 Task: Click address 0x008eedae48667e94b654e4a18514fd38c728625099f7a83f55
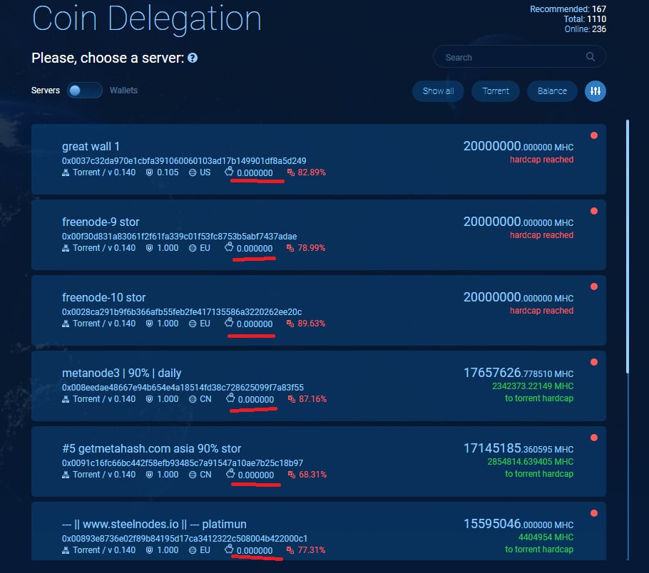(x=183, y=387)
